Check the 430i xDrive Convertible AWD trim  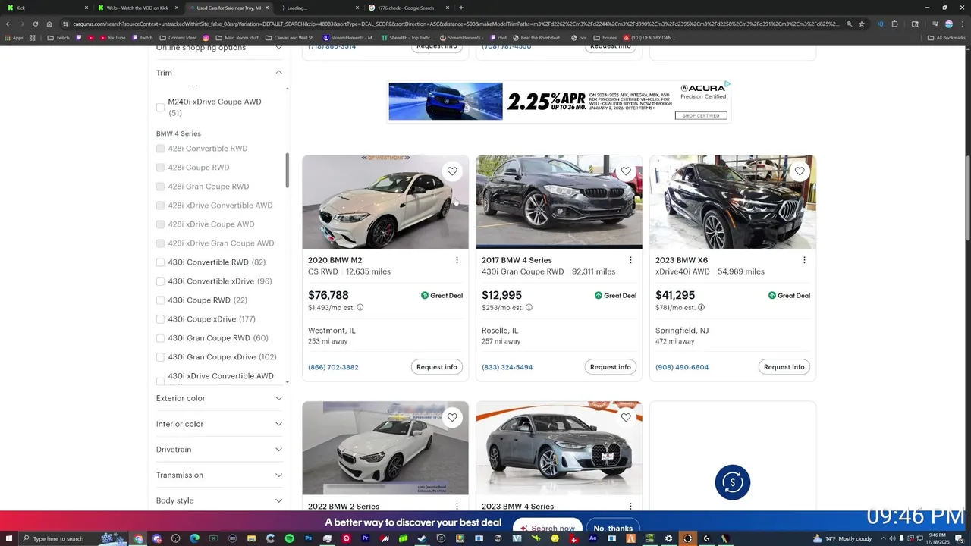coord(160,381)
